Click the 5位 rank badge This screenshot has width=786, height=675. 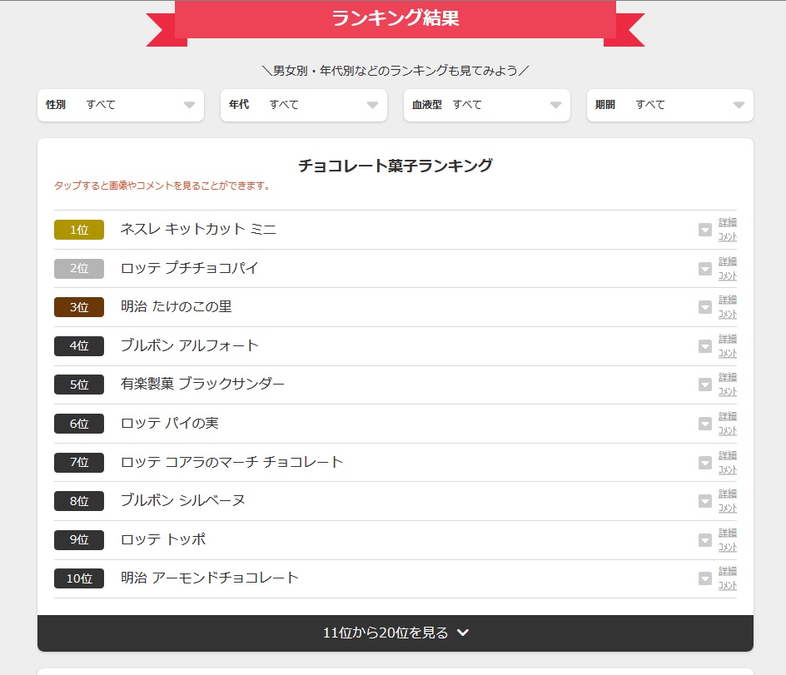click(x=79, y=385)
